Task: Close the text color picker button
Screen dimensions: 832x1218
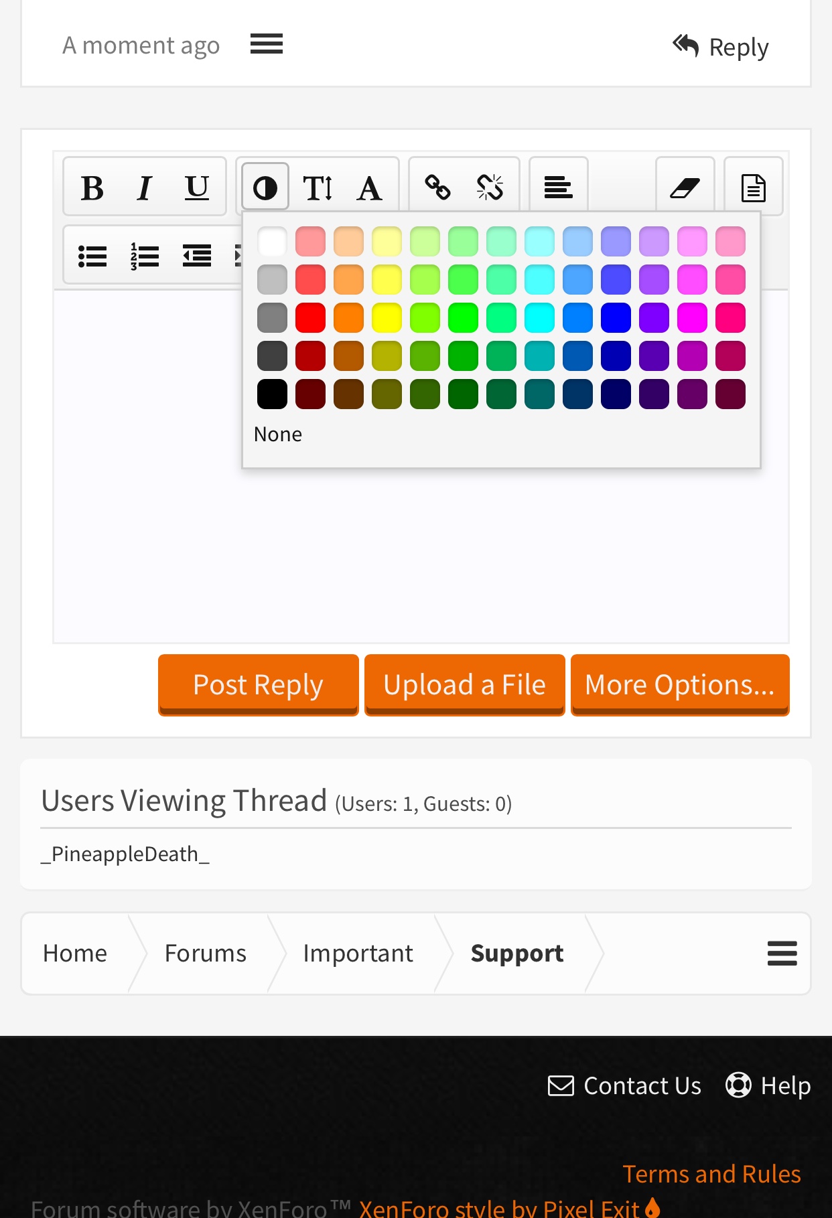Action: coord(265,187)
